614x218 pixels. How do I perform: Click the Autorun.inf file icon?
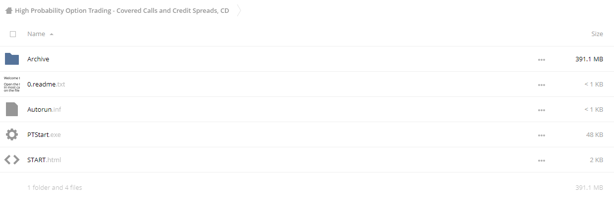click(x=12, y=109)
